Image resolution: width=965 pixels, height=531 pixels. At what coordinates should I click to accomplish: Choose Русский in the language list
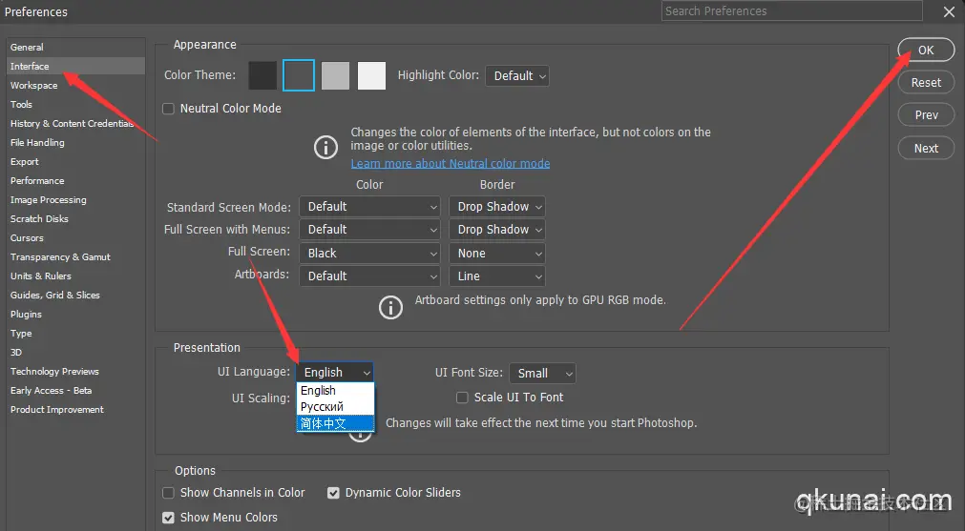pyautogui.click(x=335, y=407)
